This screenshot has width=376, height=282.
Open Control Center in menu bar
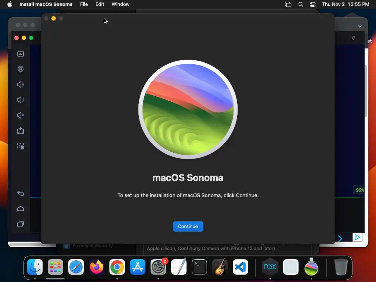coord(313,4)
